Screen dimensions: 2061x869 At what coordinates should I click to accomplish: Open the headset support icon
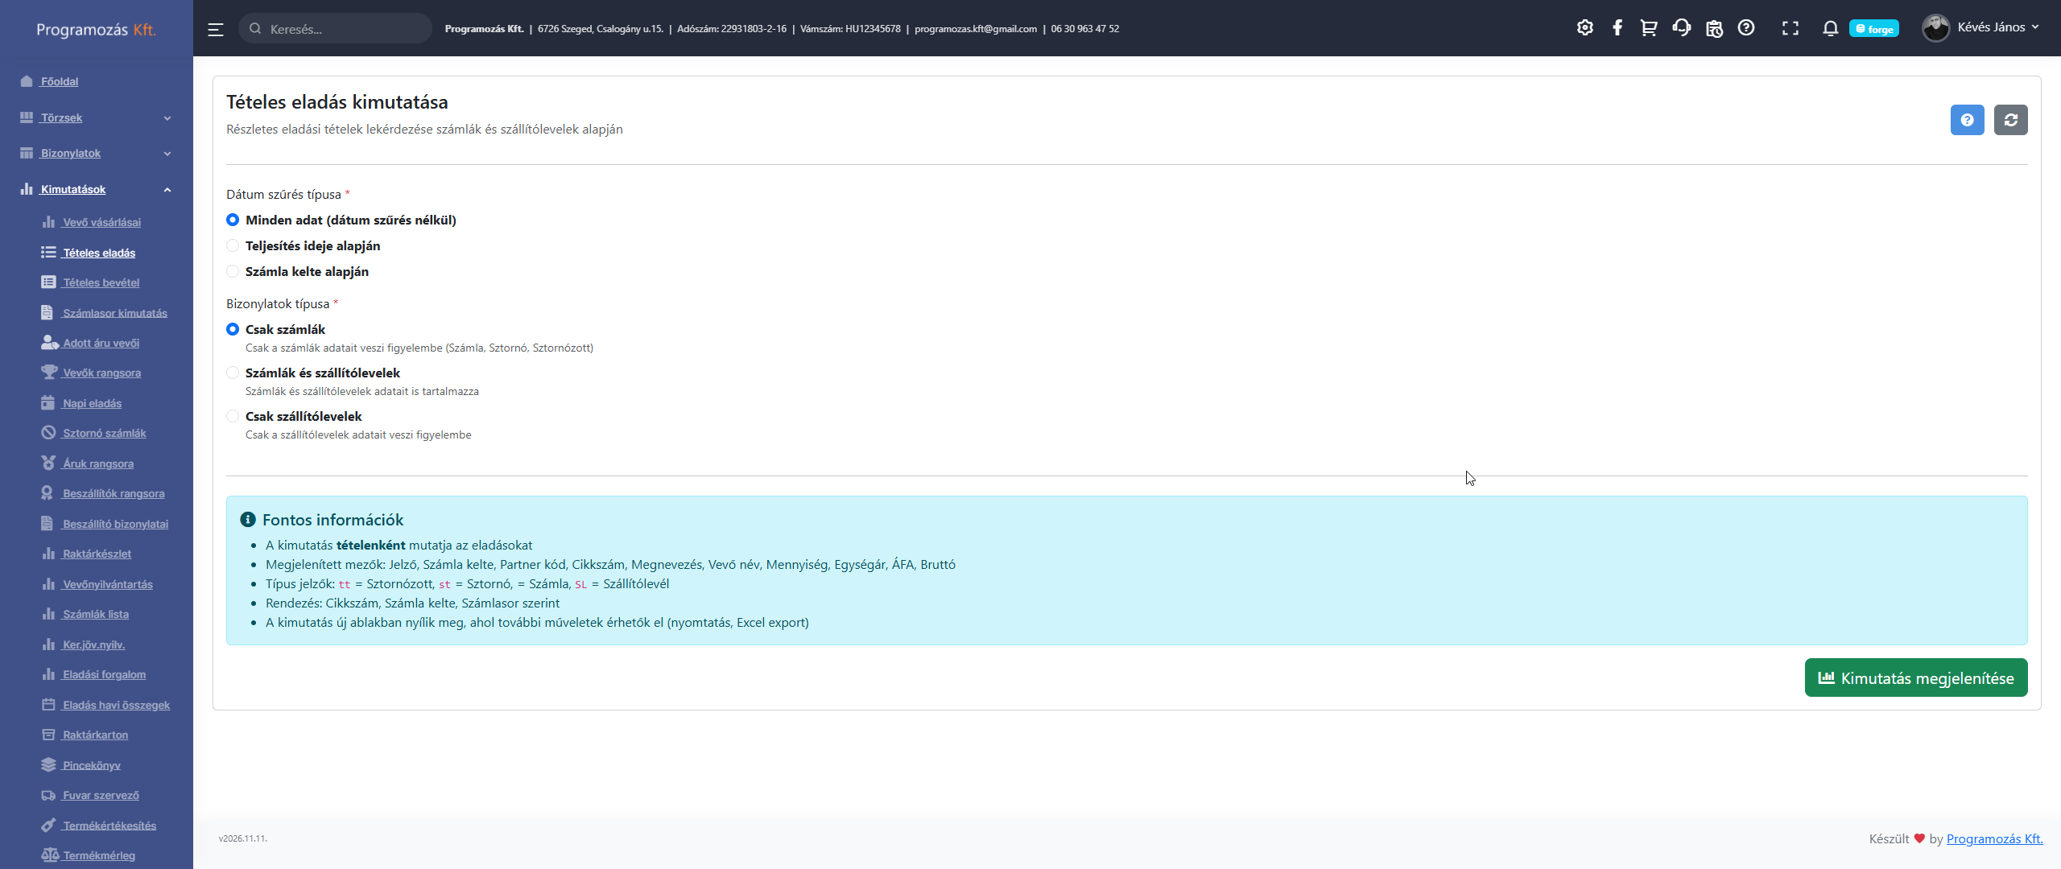[1681, 28]
